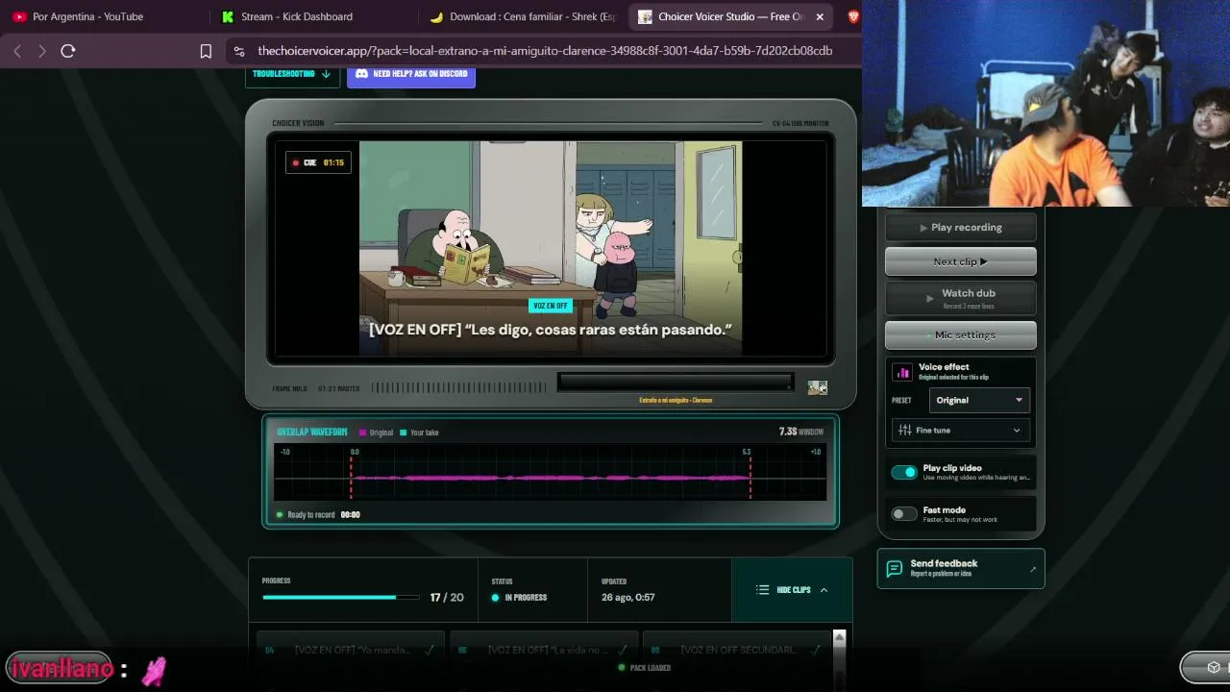Click the "Ready to record" status label

coord(311,515)
